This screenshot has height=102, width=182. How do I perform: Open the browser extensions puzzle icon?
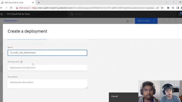click(x=168, y=8)
